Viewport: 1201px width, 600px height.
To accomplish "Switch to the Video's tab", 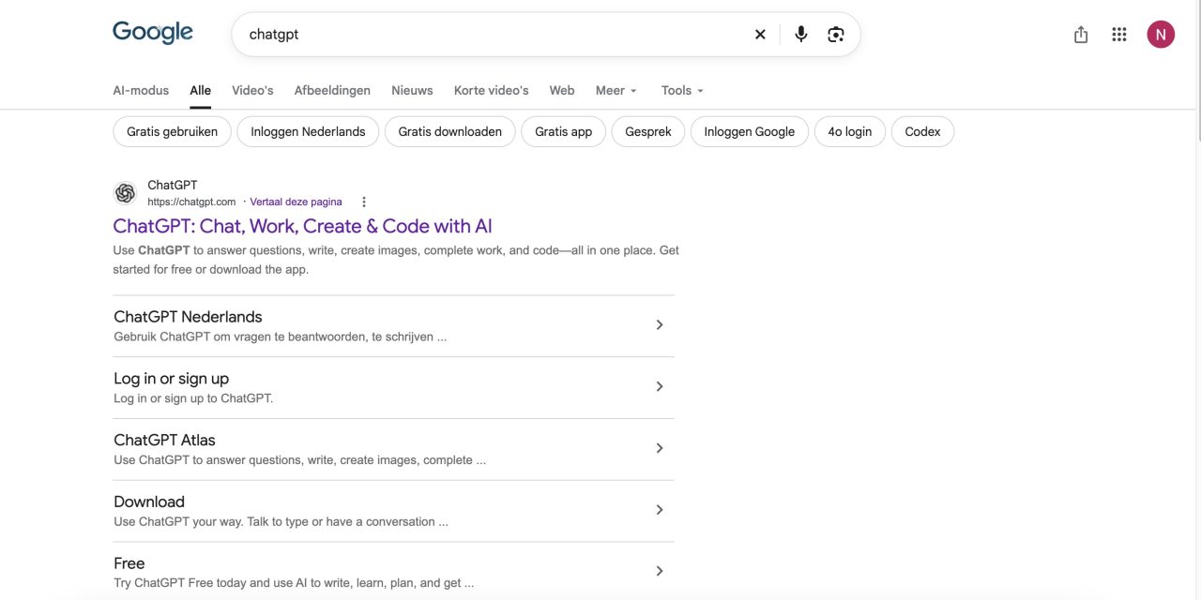I will click(x=252, y=90).
